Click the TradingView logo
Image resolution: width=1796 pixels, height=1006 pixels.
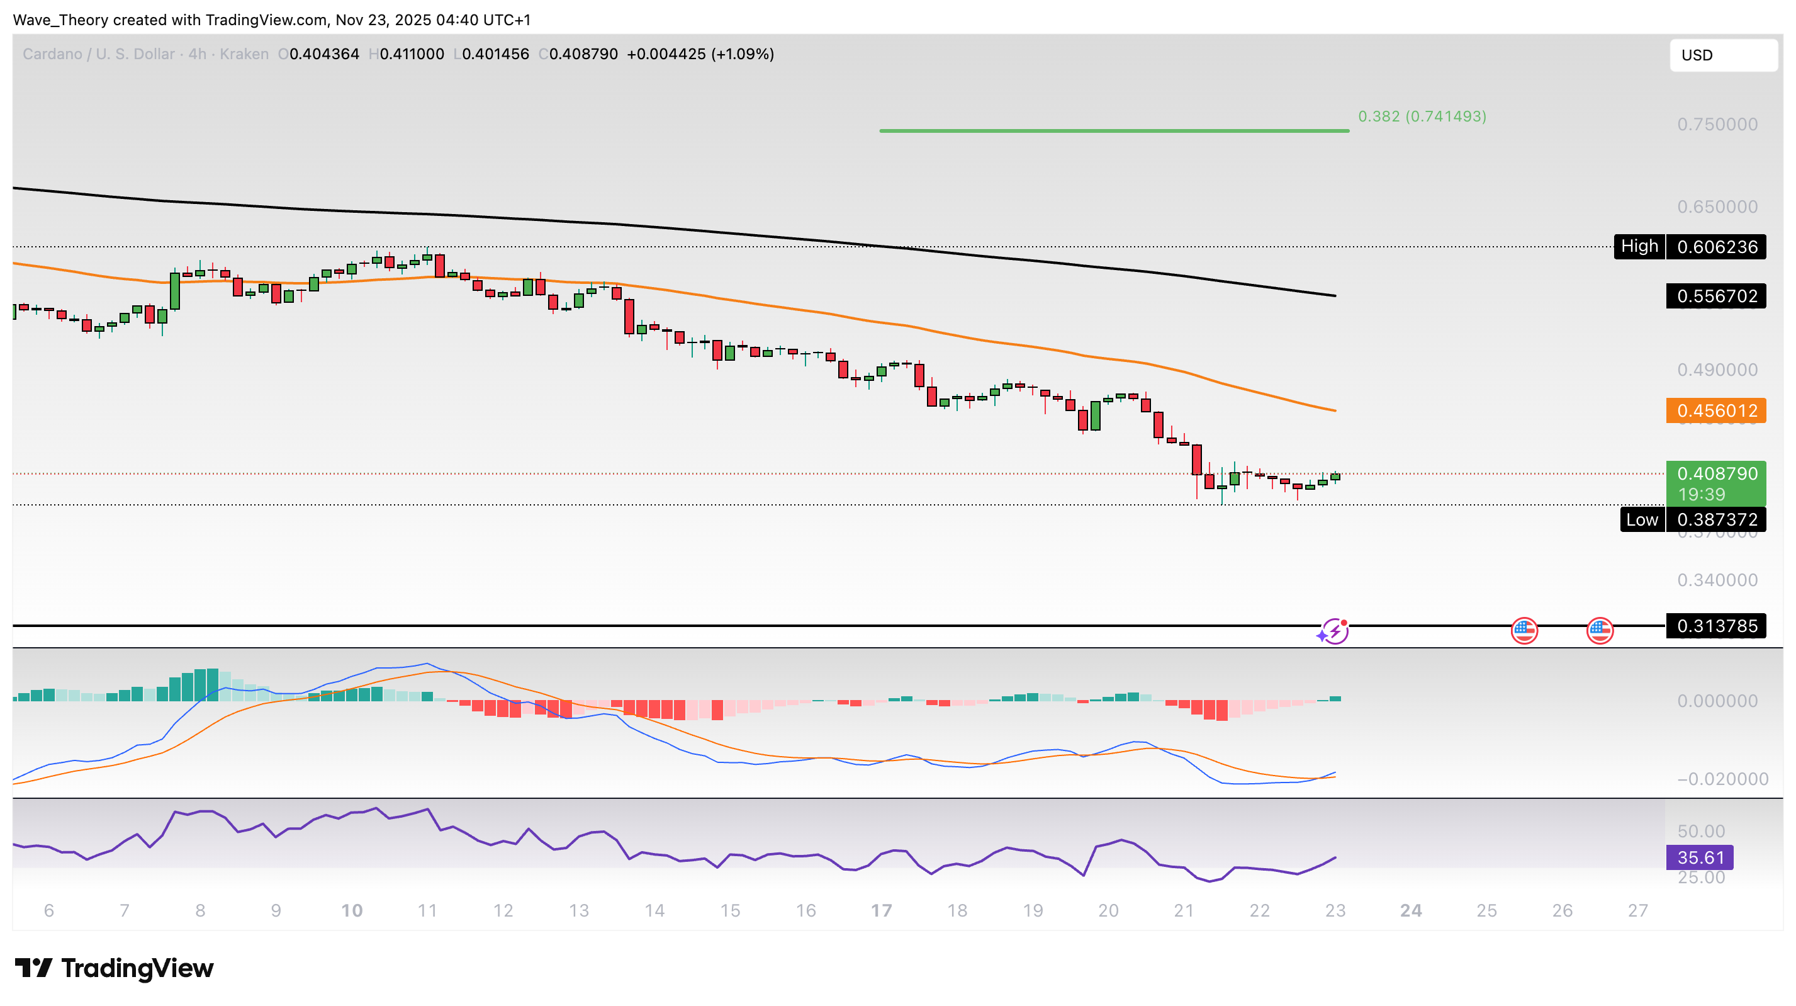click(115, 968)
